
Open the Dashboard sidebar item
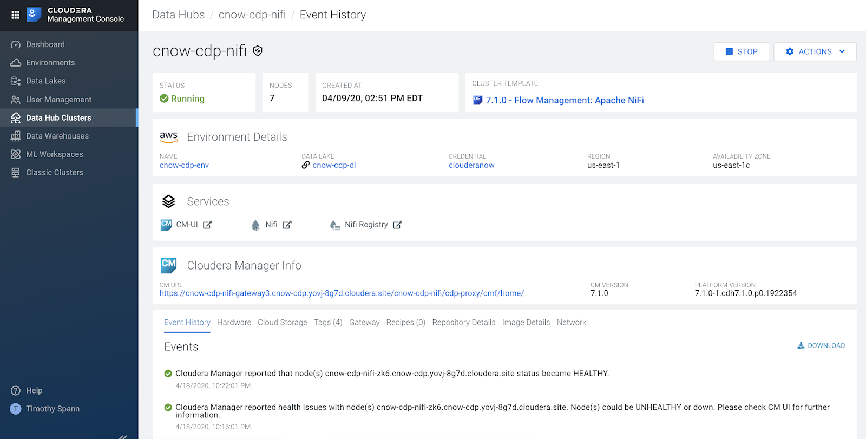point(45,44)
